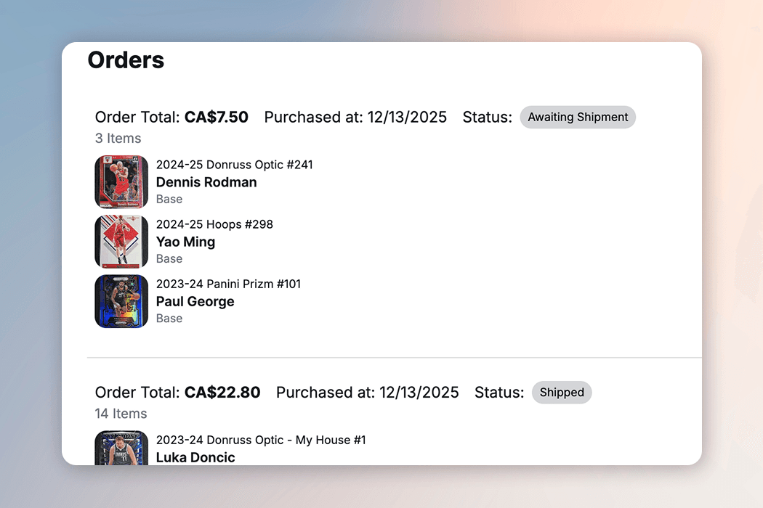Open the Paul George card thumbnail
The width and height of the screenshot is (763, 508).
[121, 301]
